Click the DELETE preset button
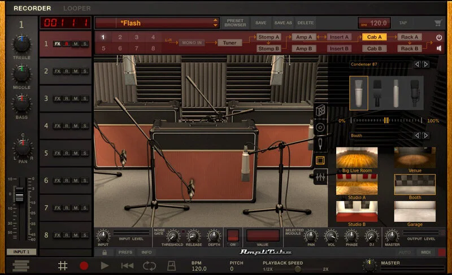This screenshot has height=275, width=452. pos(306,23)
